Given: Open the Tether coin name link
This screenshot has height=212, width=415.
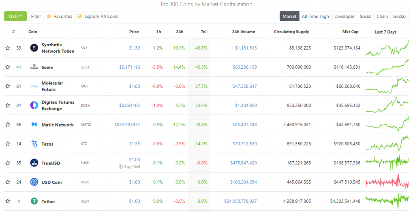Looking at the screenshot, I should (49, 201).
